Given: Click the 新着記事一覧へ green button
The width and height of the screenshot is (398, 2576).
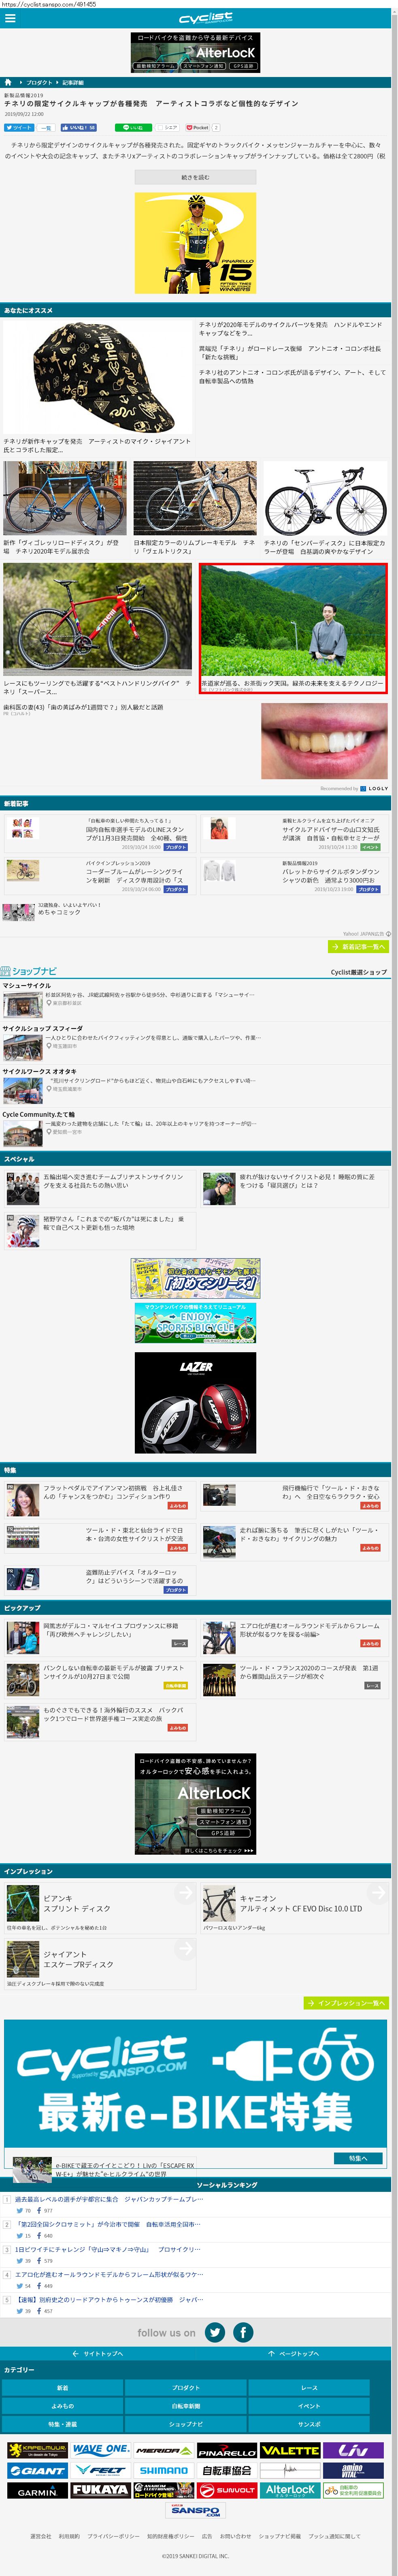Looking at the screenshot, I should pyautogui.click(x=358, y=946).
